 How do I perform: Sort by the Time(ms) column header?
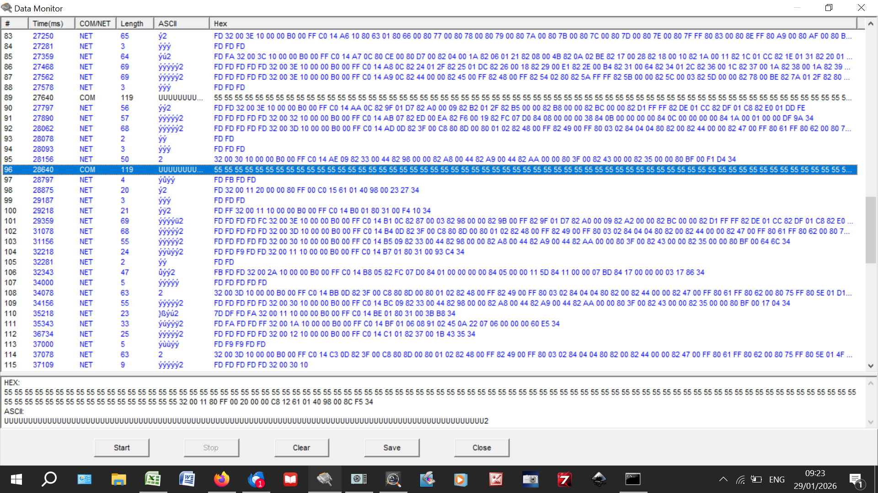tap(48, 24)
